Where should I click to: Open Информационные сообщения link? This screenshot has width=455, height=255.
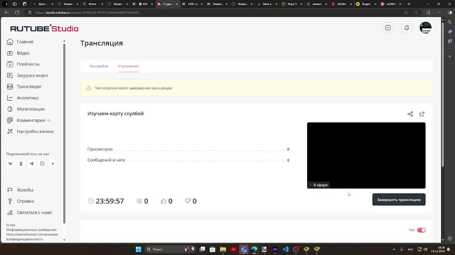31,230
